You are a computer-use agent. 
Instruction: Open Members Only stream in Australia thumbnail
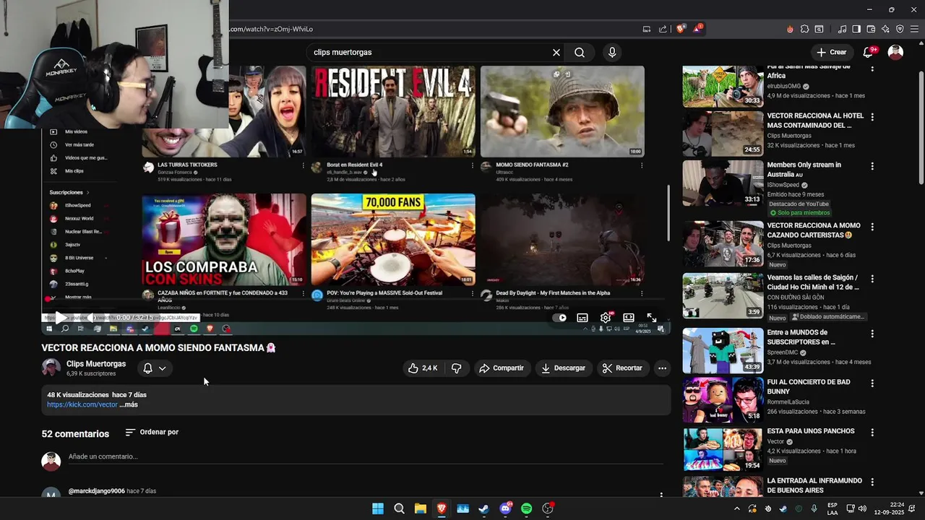(723, 183)
